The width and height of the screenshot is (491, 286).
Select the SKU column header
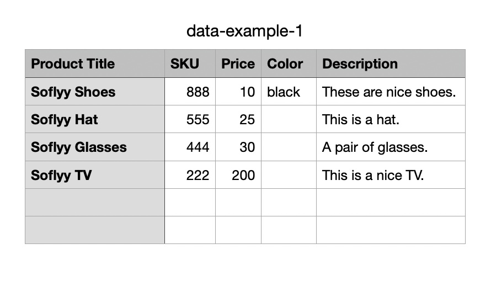tap(190, 63)
